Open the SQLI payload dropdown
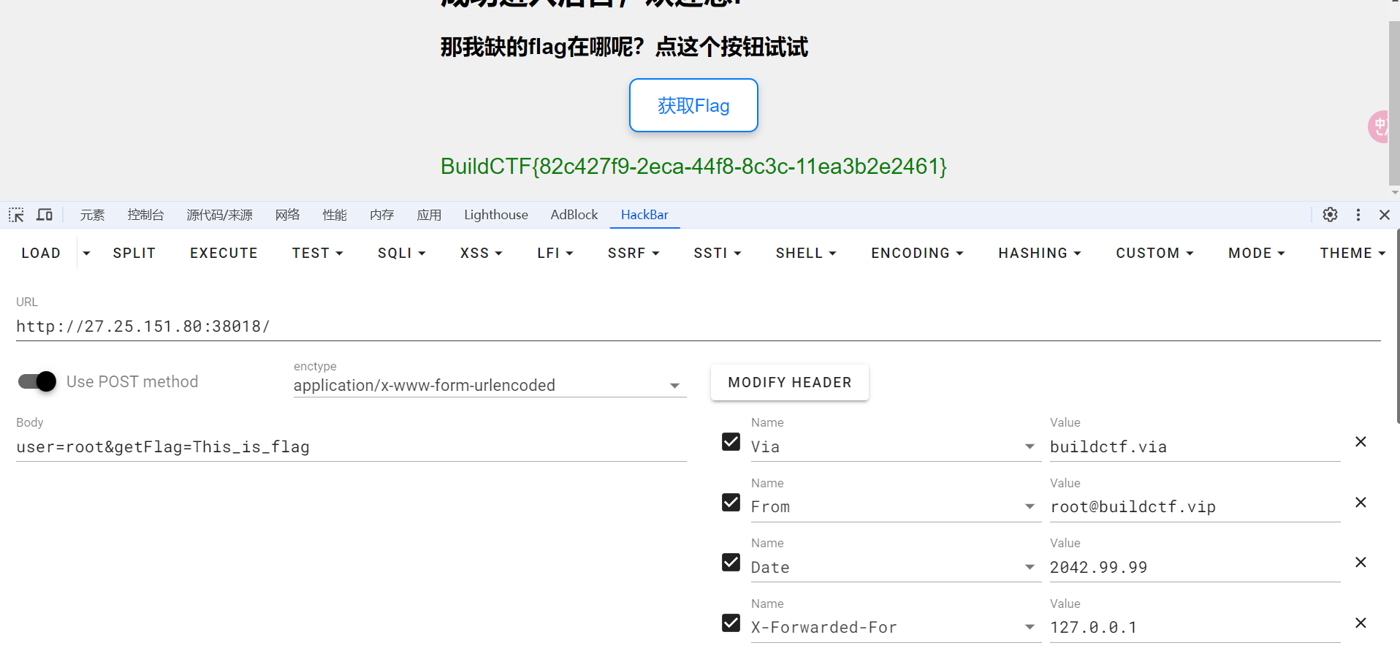The width and height of the screenshot is (1400, 651). (x=401, y=253)
